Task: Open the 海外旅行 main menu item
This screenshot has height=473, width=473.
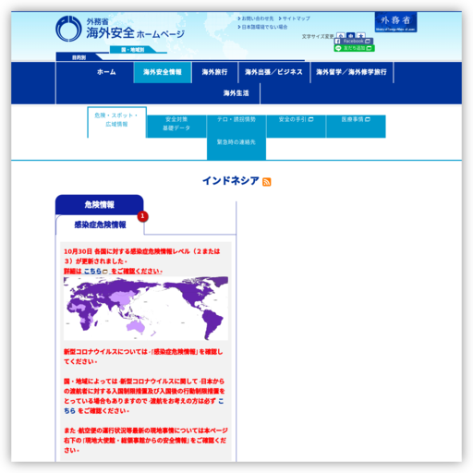Action: (214, 72)
